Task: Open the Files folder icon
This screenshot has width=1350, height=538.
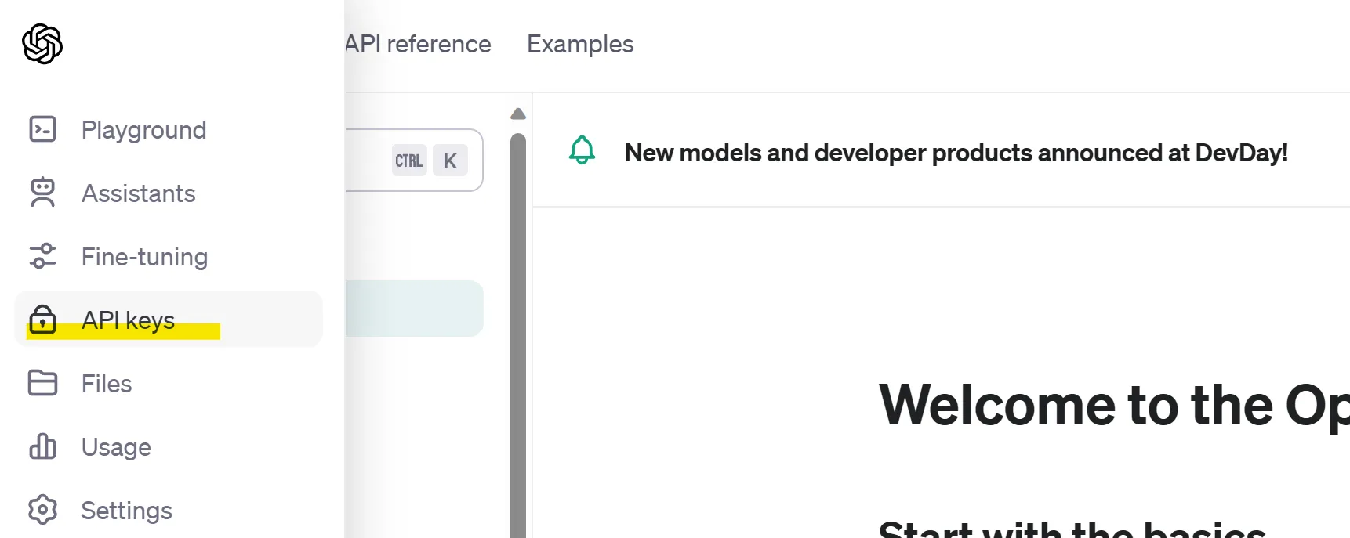Action: click(x=42, y=383)
